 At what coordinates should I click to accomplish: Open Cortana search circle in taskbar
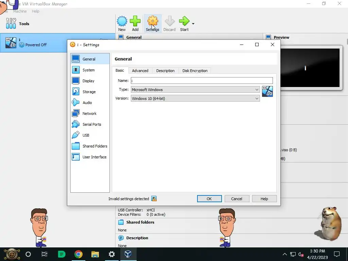[x=28, y=254]
